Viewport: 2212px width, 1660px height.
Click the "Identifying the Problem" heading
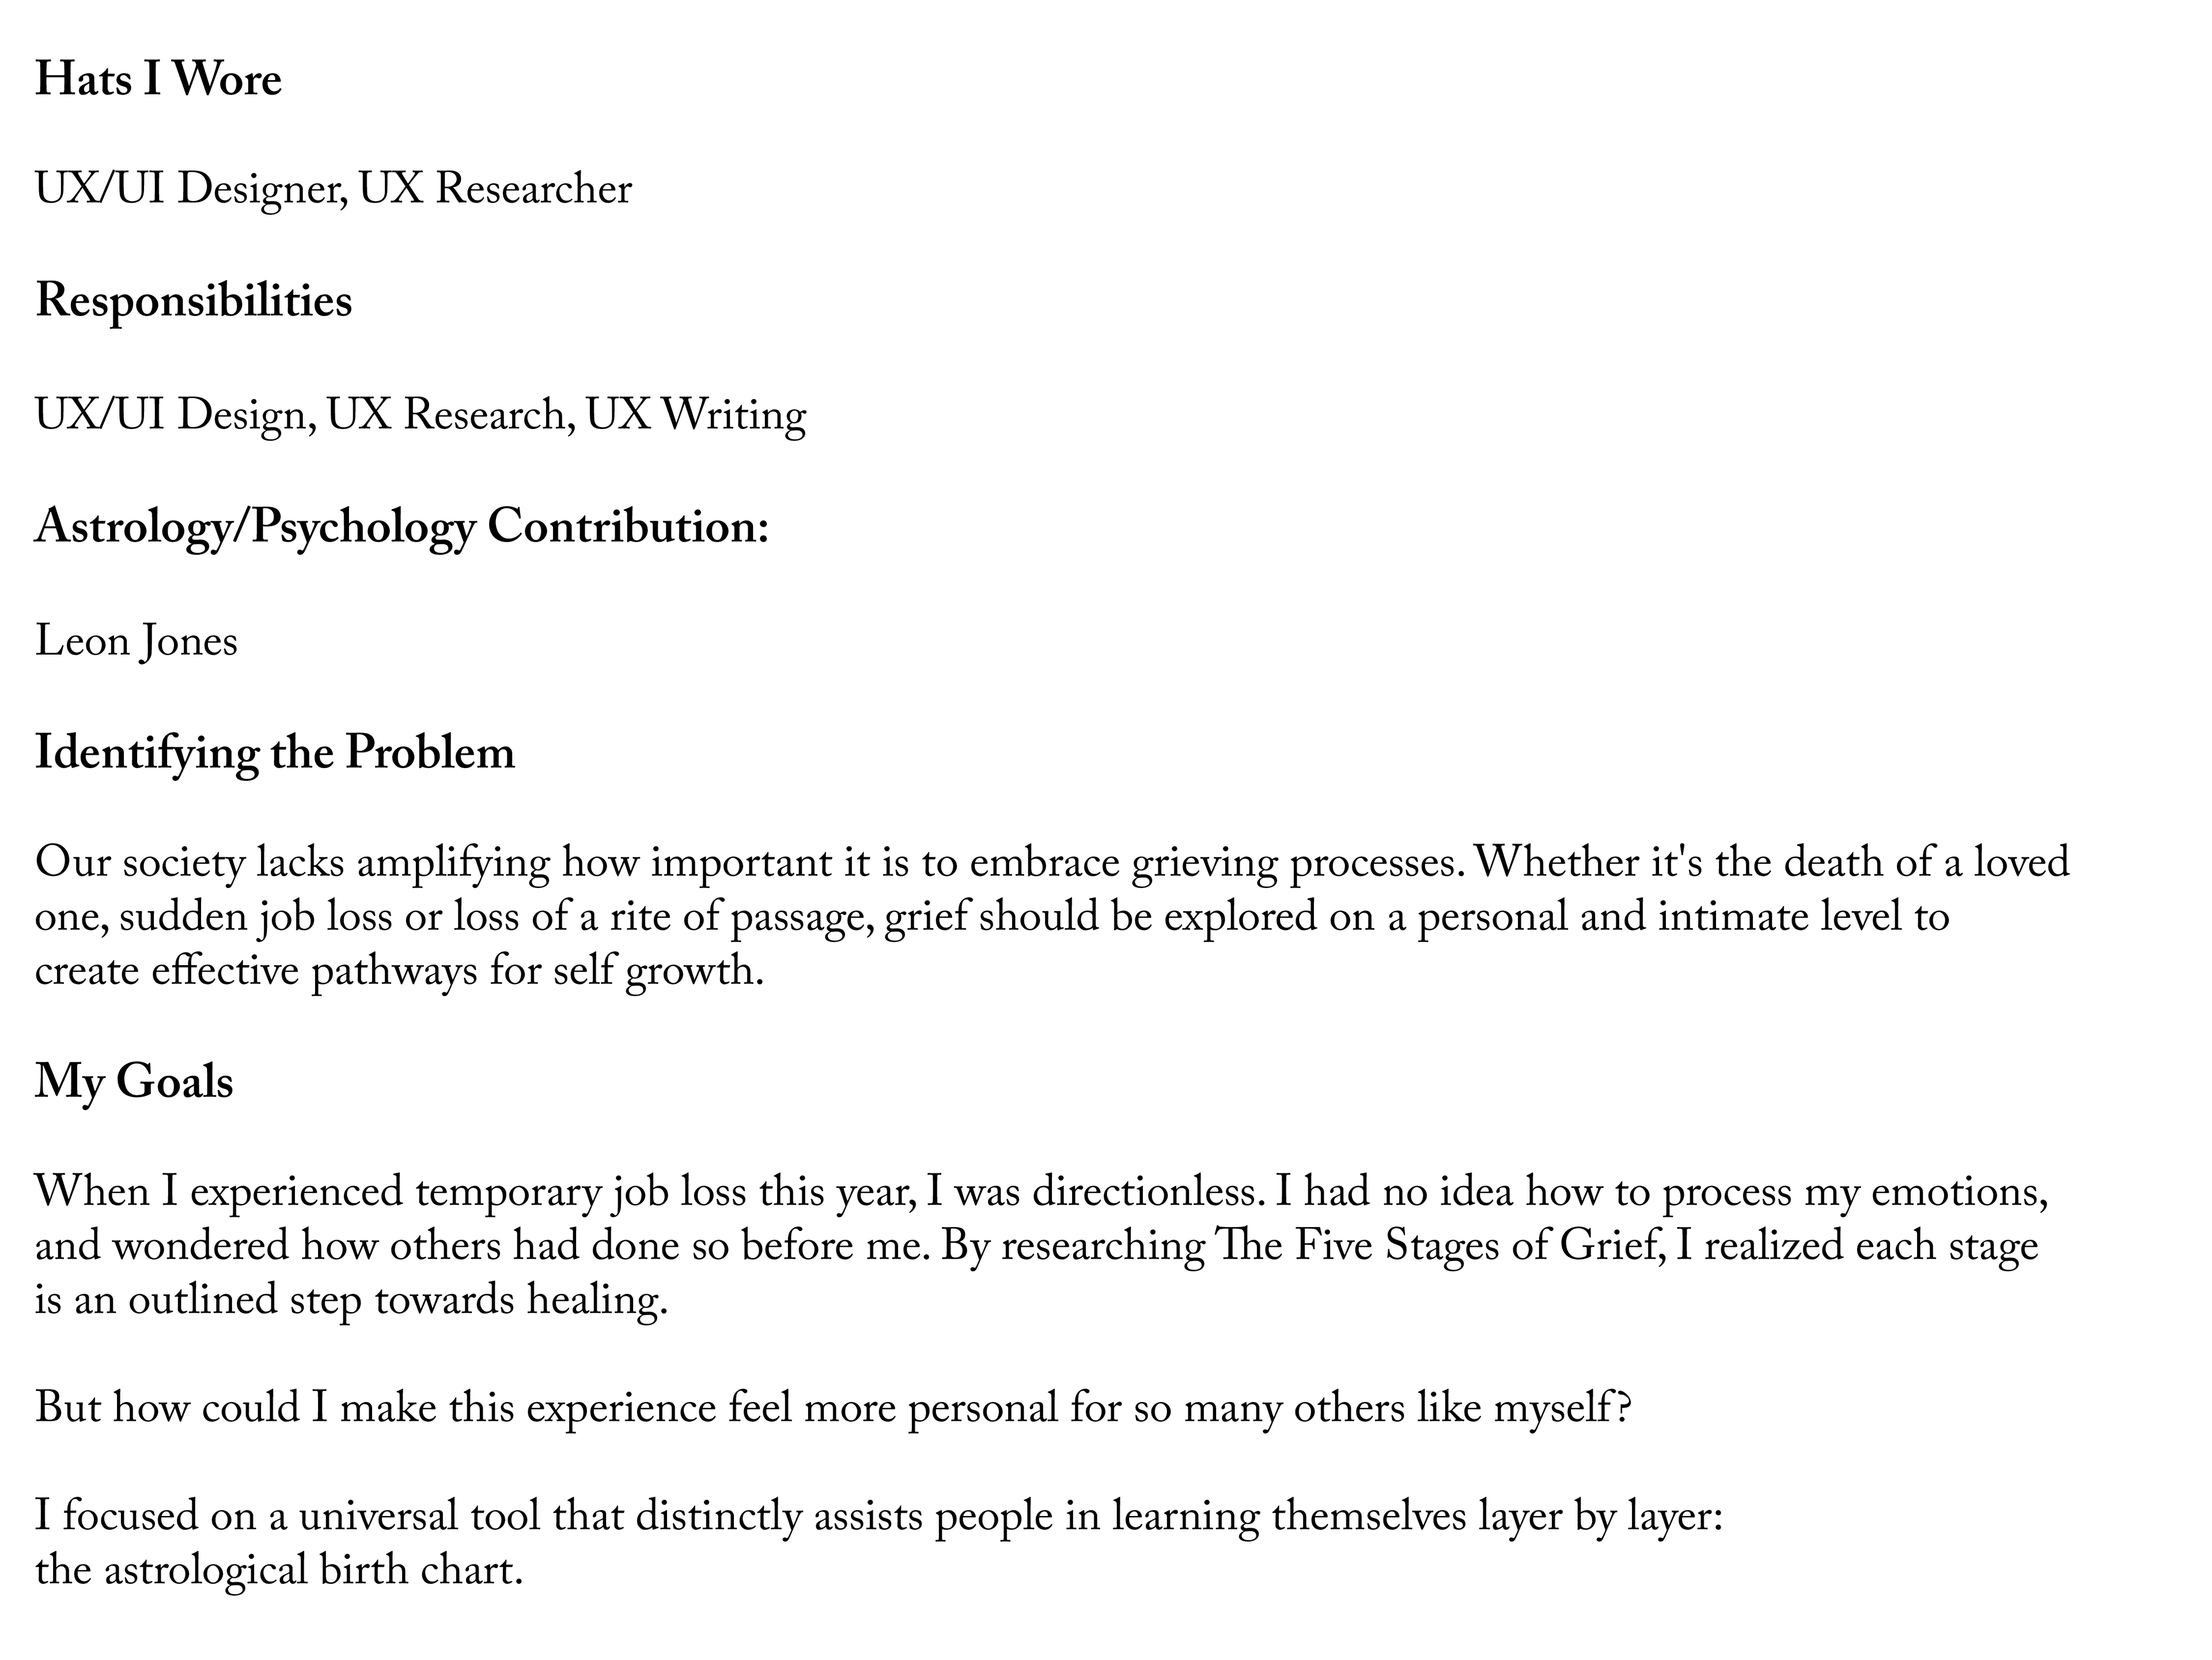(x=275, y=753)
